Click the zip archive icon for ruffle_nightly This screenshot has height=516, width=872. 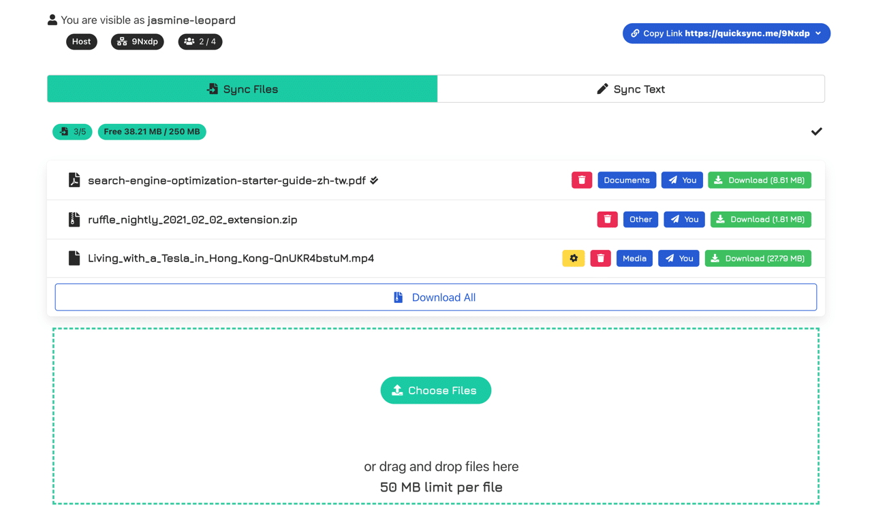(74, 219)
